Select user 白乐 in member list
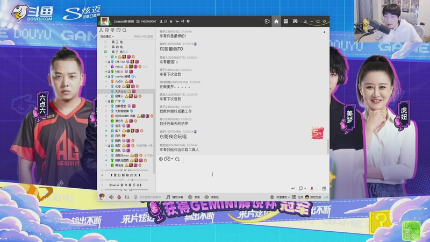 click(x=118, y=136)
